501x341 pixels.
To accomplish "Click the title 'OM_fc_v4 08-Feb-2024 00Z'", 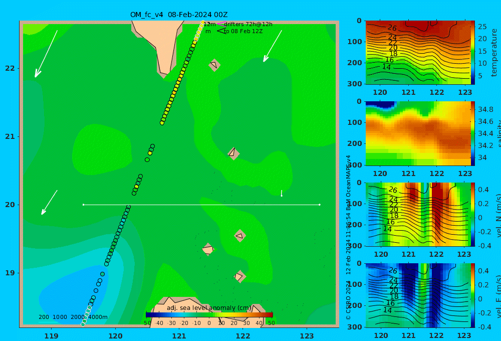I will coord(179,15).
